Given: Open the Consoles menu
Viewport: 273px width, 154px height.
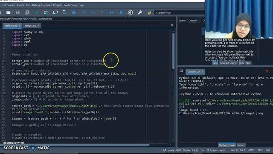Looking at the screenshot, I should pyautogui.click(x=46, y=5).
